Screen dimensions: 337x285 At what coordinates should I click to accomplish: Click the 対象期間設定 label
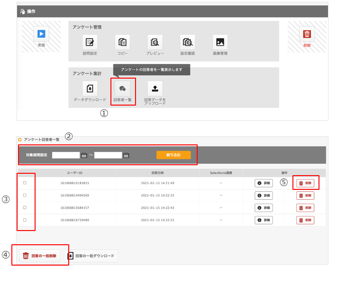tap(36, 155)
